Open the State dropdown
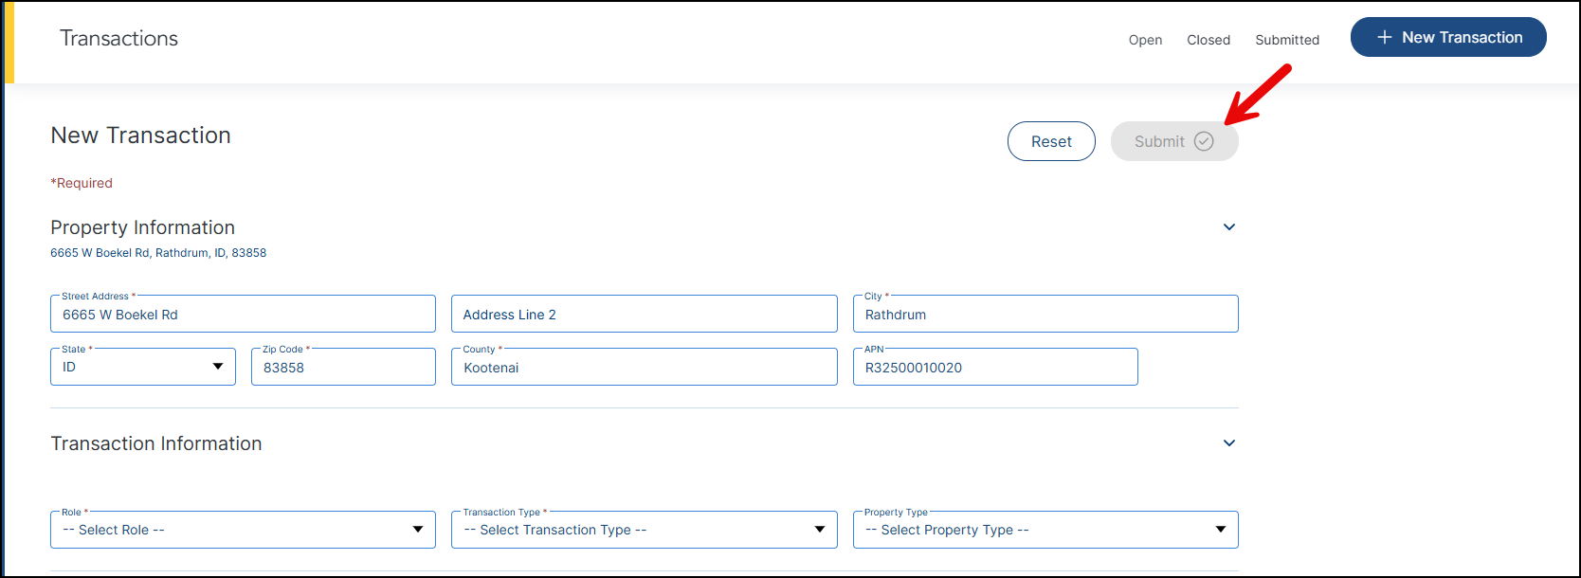This screenshot has width=1581, height=578. click(x=142, y=367)
